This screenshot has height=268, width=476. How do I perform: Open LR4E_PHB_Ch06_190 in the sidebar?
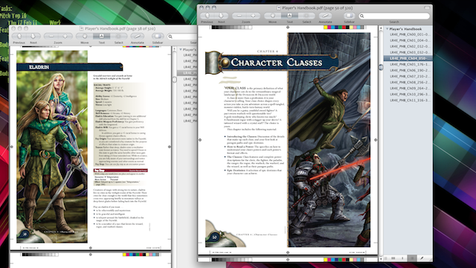tap(410, 70)
